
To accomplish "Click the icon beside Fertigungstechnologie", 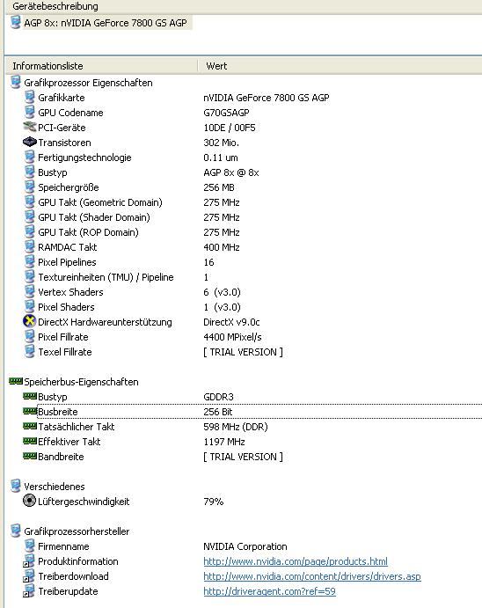I will [x=29, y=157].
